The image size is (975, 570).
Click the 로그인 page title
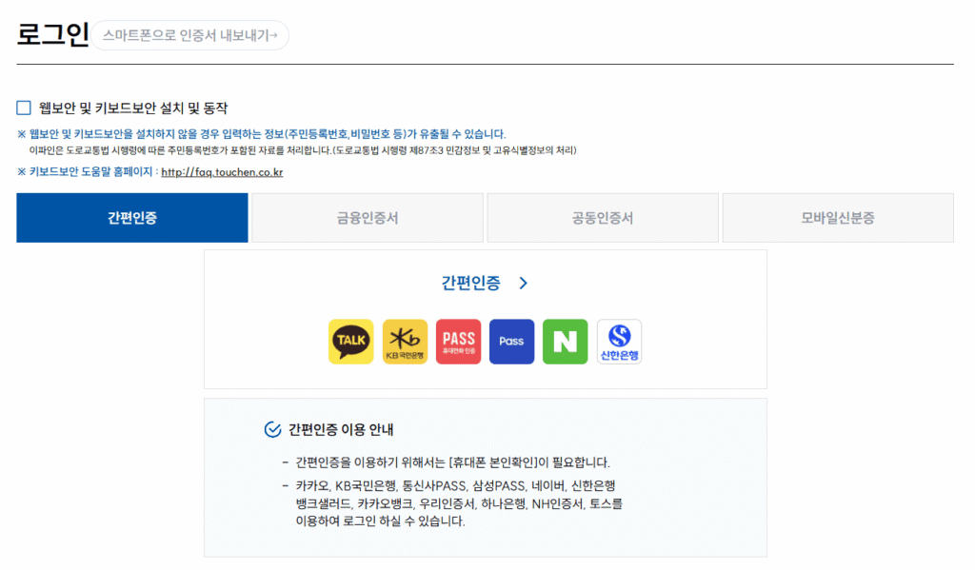[52, 33]
